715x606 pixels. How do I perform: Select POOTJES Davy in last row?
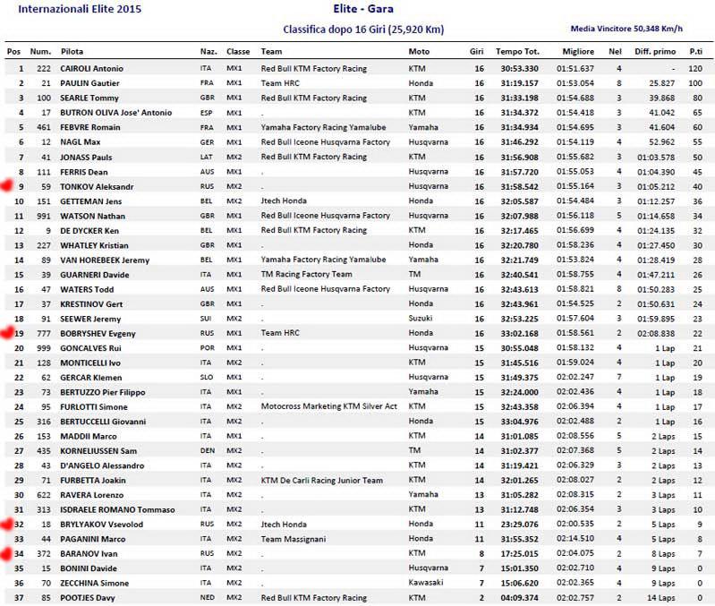[x=88, y=598]
